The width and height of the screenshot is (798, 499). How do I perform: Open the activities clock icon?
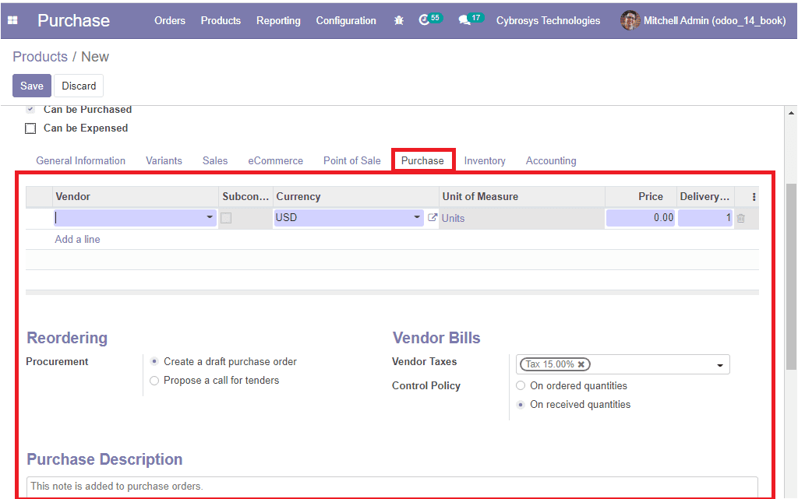[x=425, y=21]
